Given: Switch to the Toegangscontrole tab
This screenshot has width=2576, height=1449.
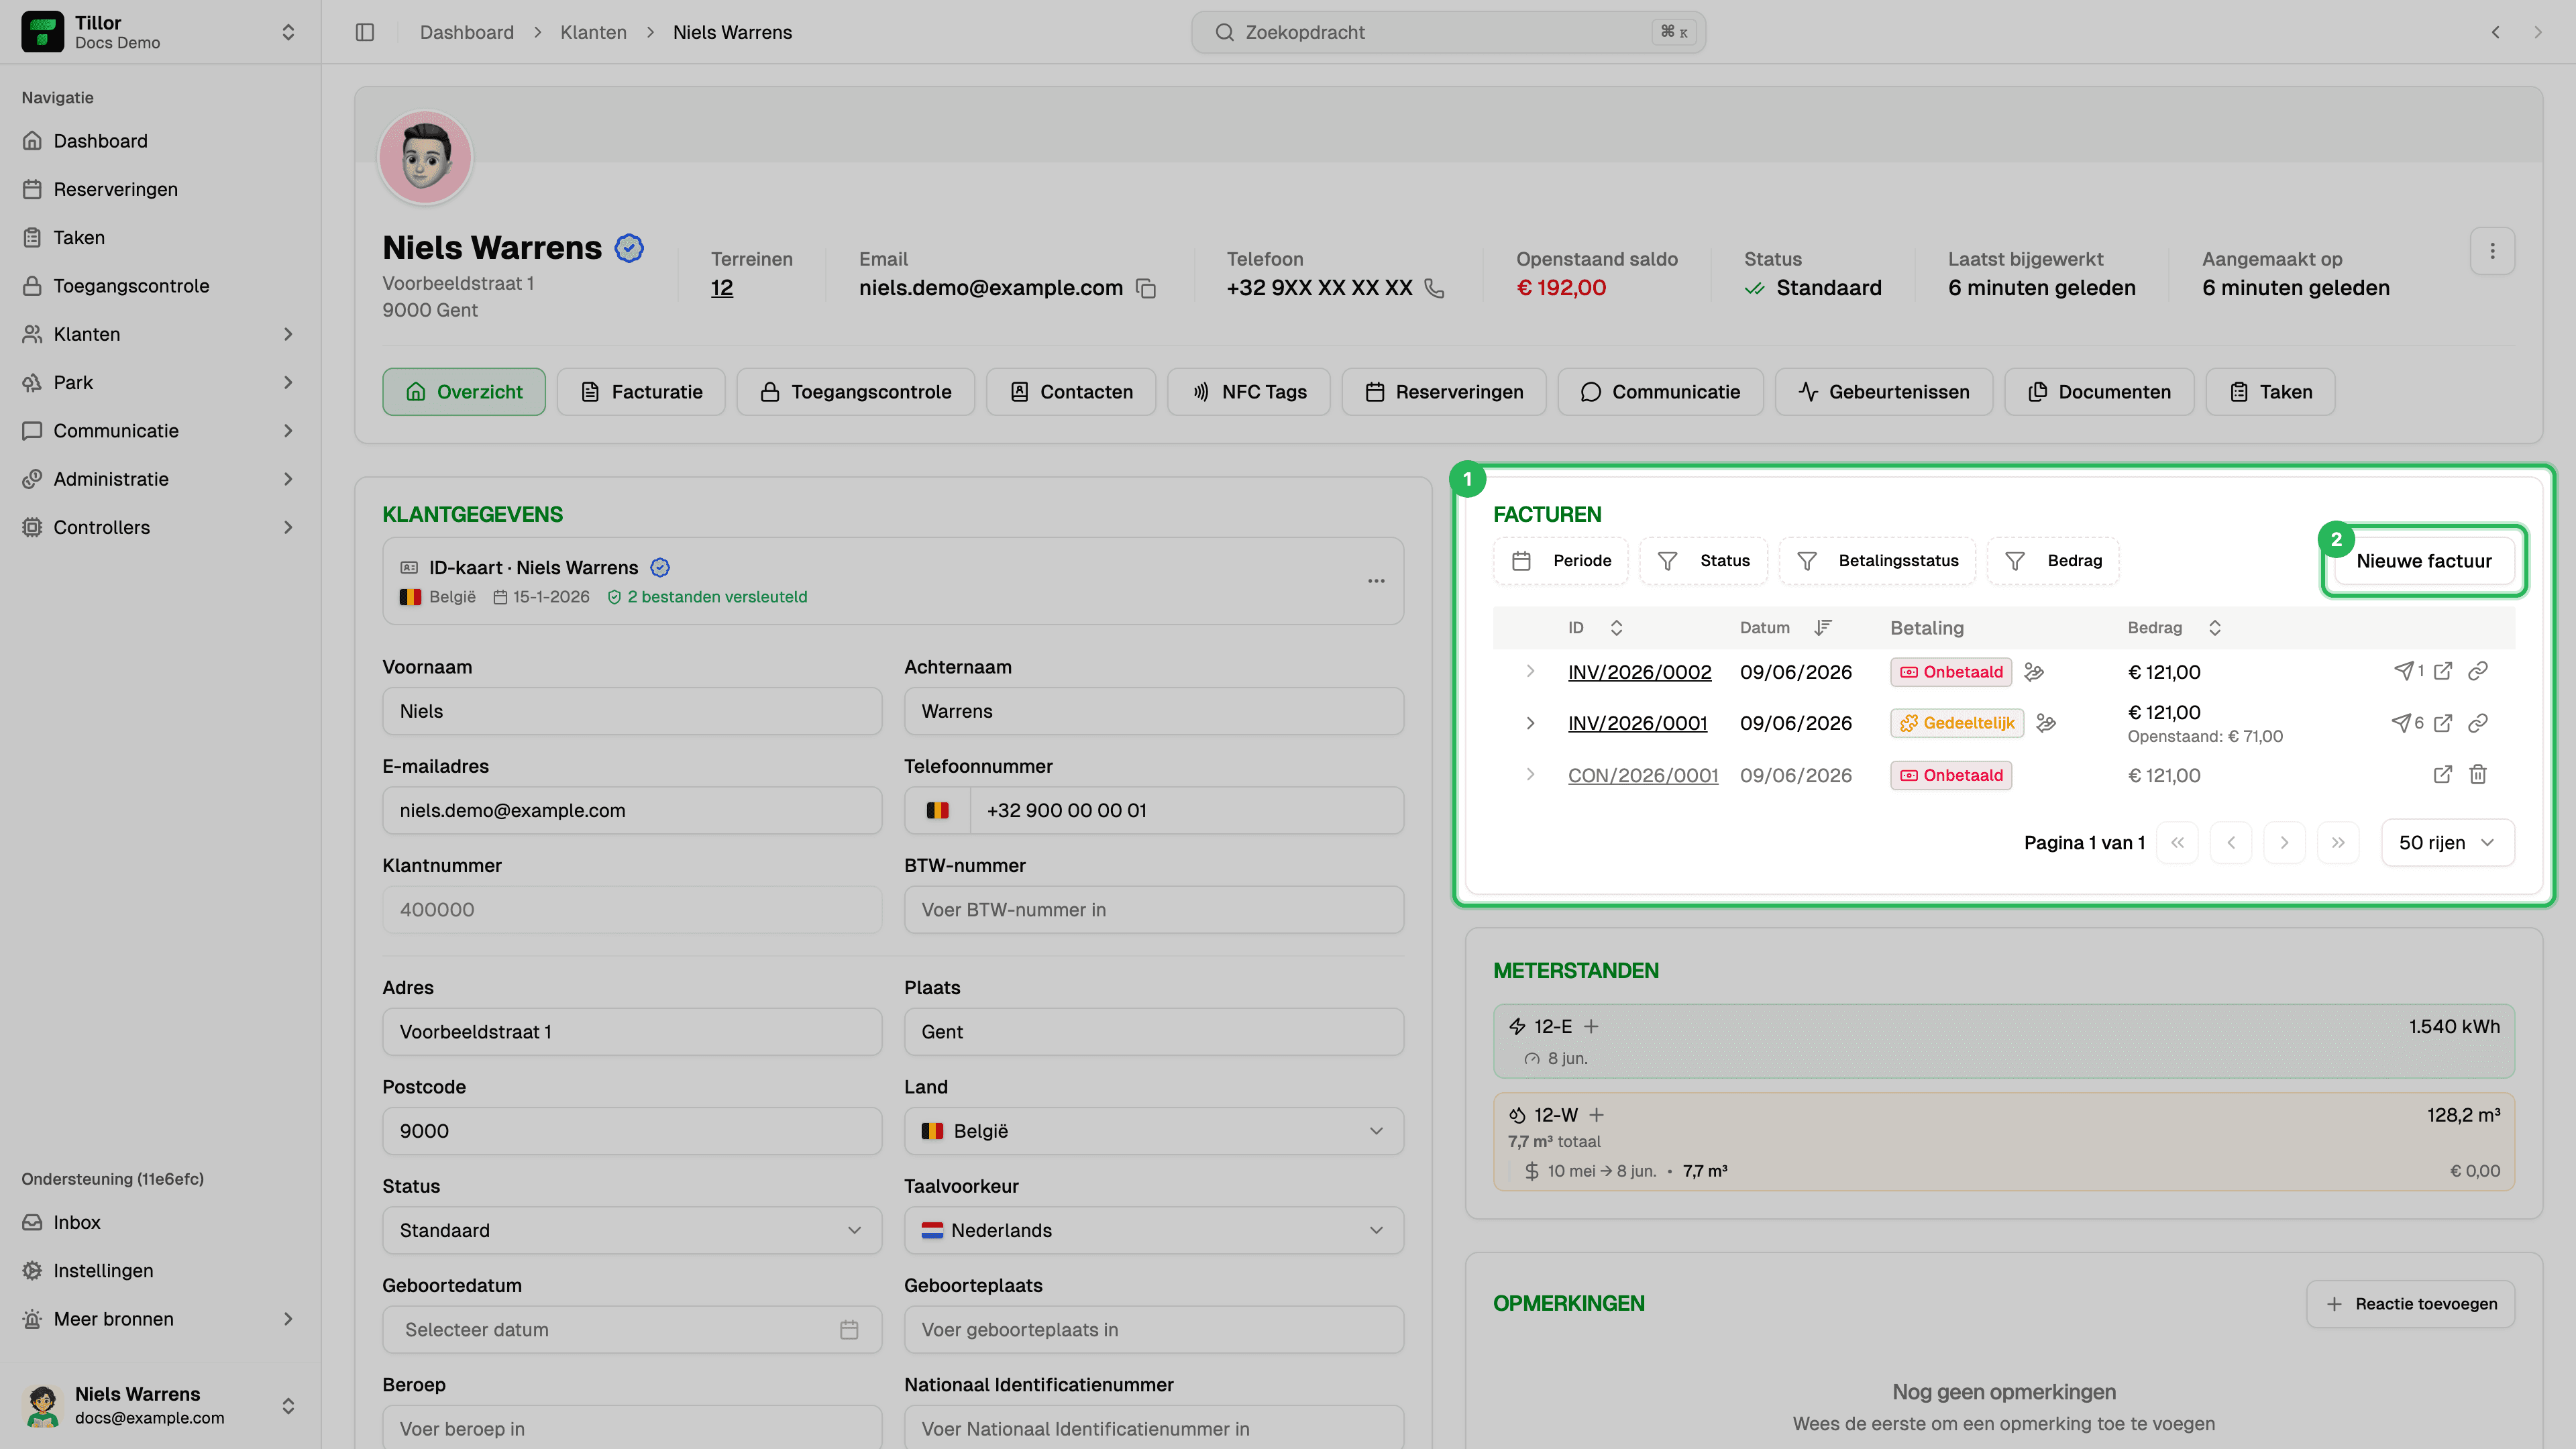Looking at the screenshot, I should click(855, 392).
